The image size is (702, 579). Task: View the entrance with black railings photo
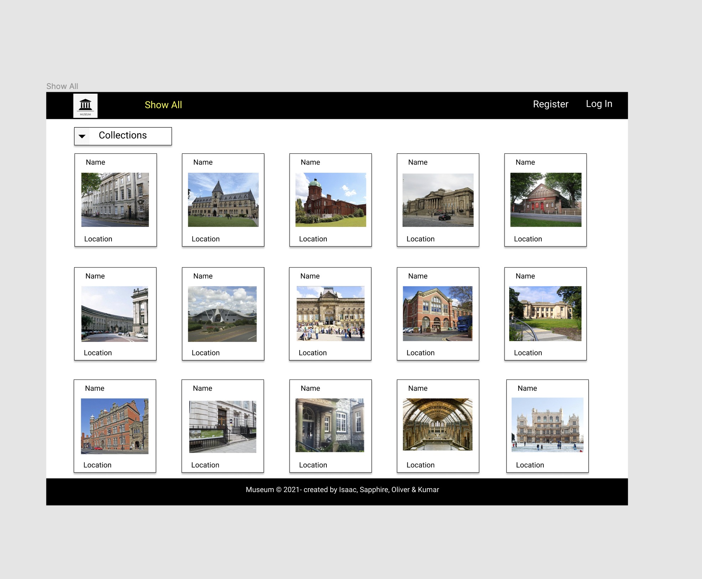click(x=223, y=427)
